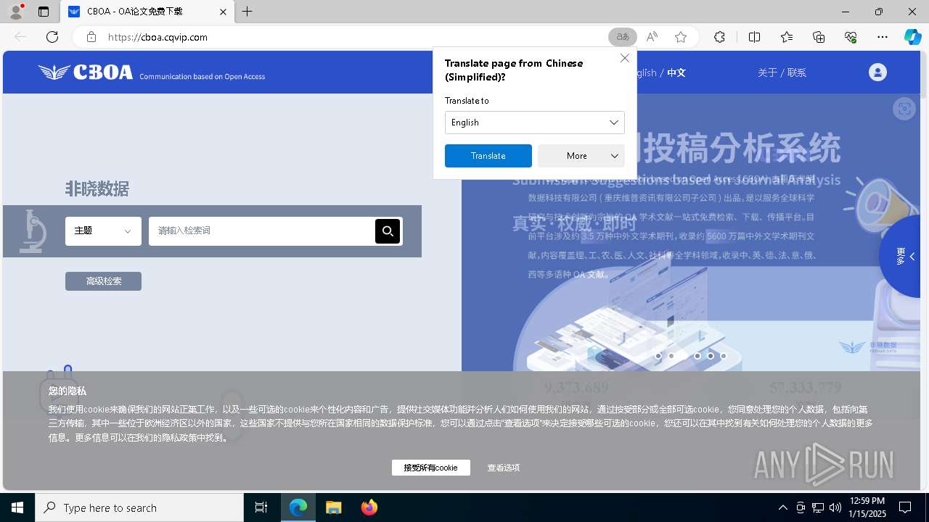Click the Translate button
The height and width of the screenshot is (522, 929).
pyautogui.click(x=488, y=156)
